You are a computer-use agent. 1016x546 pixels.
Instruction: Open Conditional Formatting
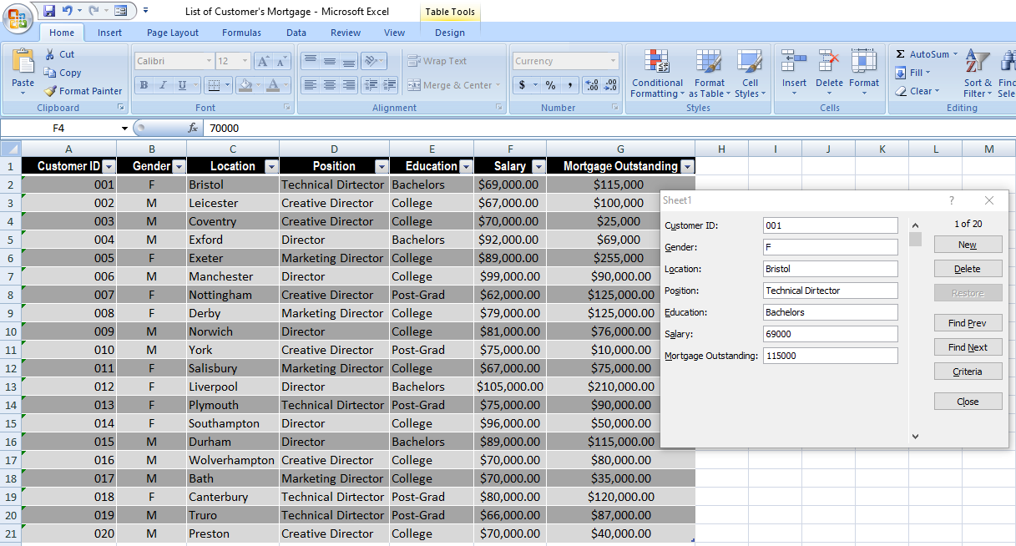pyautogui.click(x=657, y=73)
